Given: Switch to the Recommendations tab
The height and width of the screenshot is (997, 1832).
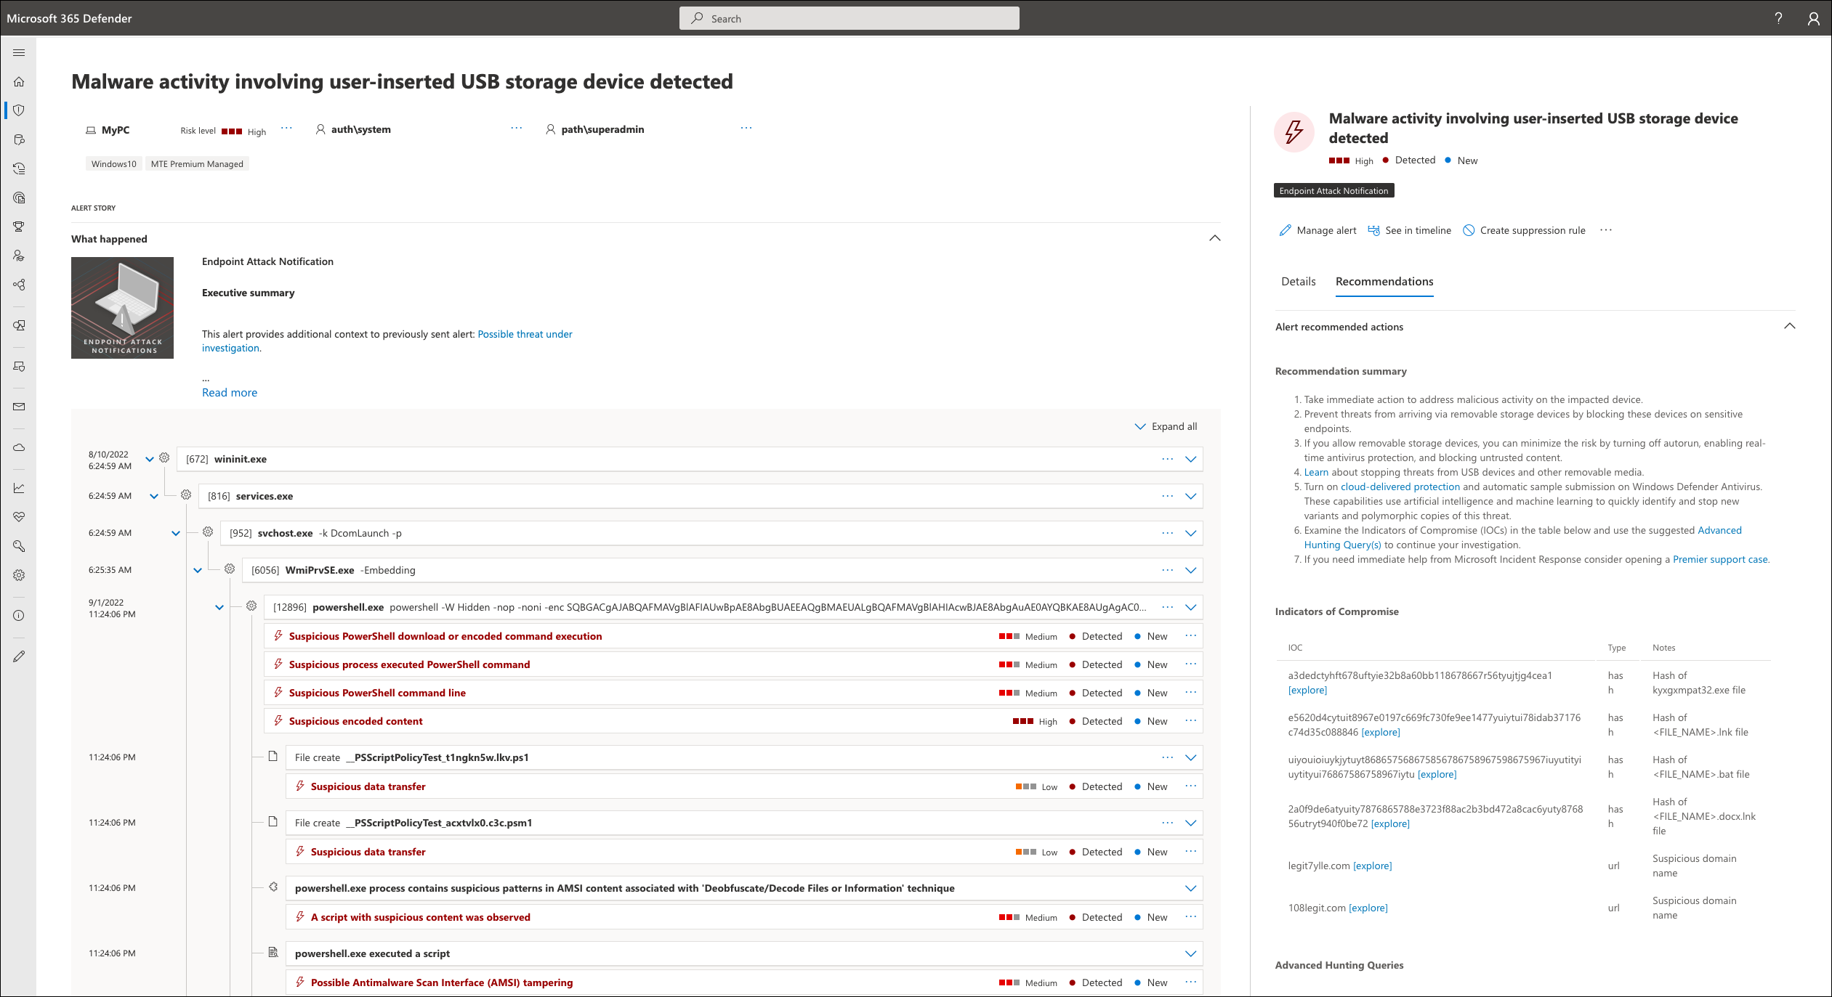Looking at the screenshot, I should [1385, 281].
